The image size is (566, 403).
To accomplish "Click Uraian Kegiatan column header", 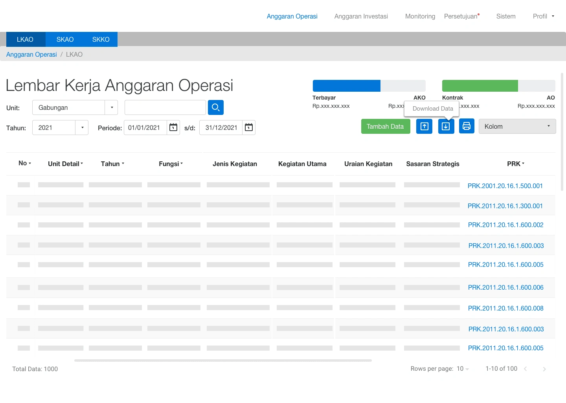I will click(x=368, y=164).
